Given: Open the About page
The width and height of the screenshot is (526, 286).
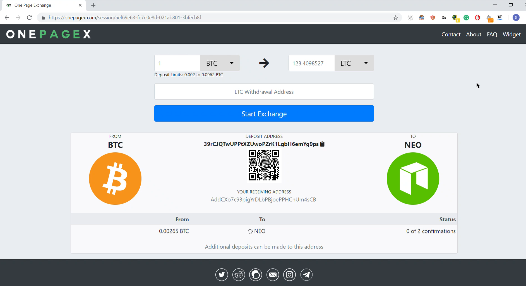Looking at the screenshot, I should (474, 34).
